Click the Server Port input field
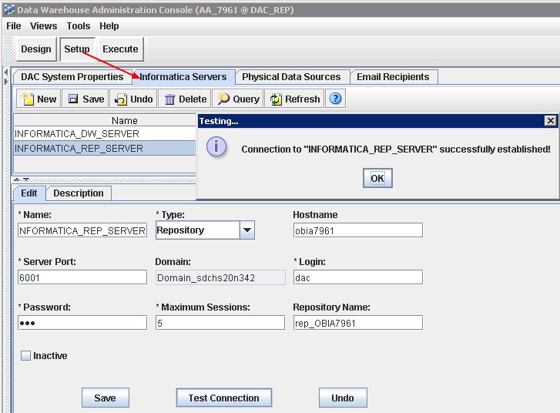560x413 pixels. (x=82, y=277)
